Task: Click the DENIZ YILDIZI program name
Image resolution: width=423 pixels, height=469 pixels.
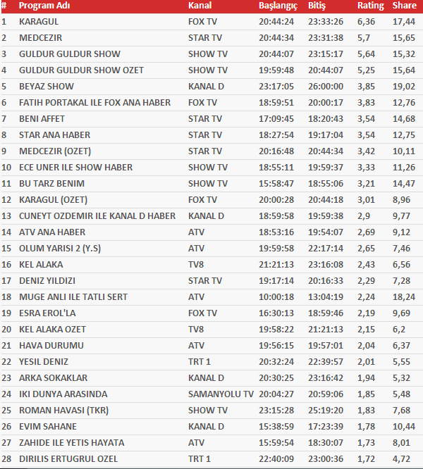Action: click(47, 280)
